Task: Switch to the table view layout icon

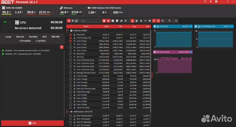Action: click(x=73, y=21)
